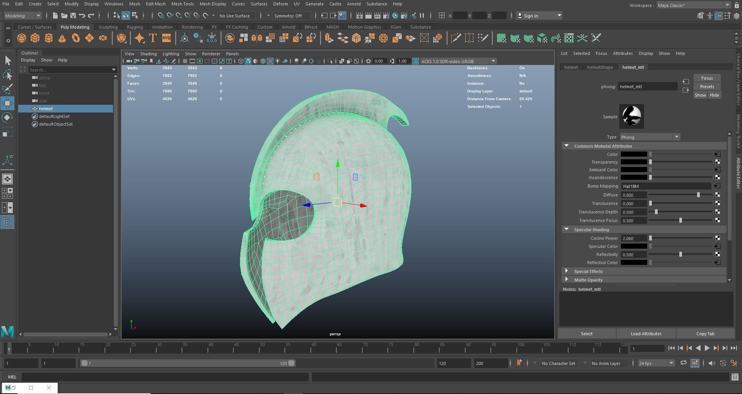The height and width of the screenshot is (394, 742).
Task: Click the Extrude shelf icon
Action: coord(329,38)
